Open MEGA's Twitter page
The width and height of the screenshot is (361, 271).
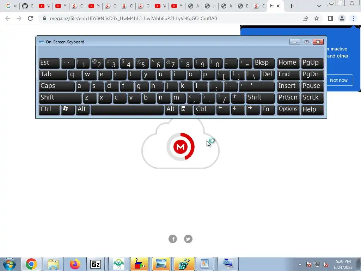pyautogui.click(x=188, y=239)
